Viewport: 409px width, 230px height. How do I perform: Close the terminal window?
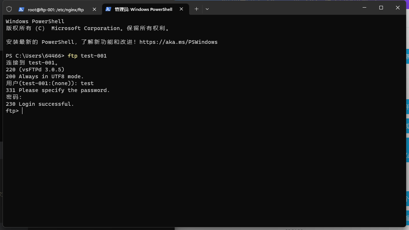tap(397, 8)
